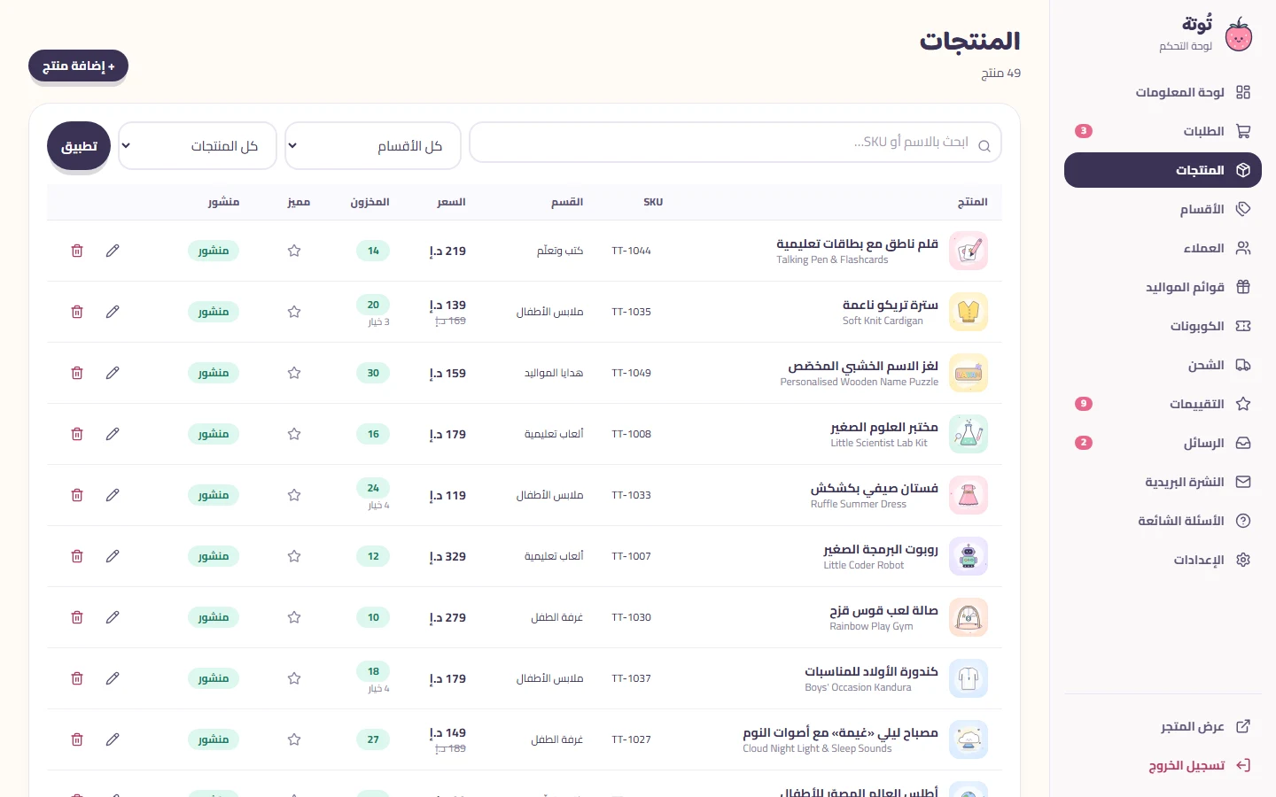
Task: Open عرض المتجر view store link
Action: tap(1163, 726)
